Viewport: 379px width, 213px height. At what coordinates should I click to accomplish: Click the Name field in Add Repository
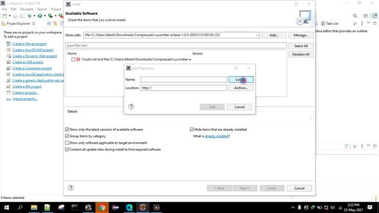(x=184, y=79)
